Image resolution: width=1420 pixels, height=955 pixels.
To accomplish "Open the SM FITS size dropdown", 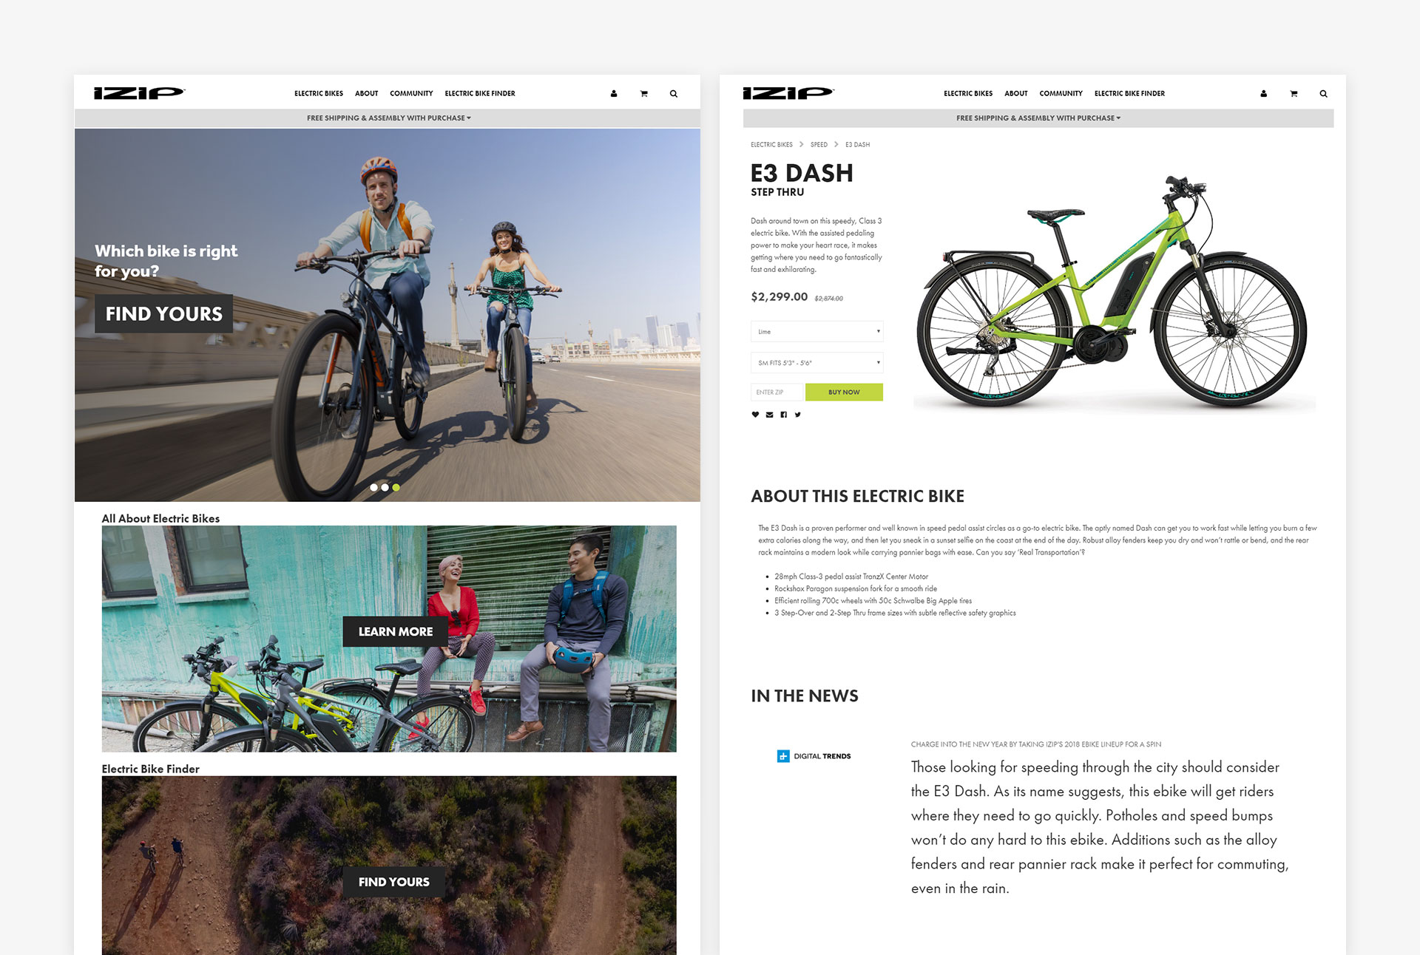I will (x=816, y=363).
